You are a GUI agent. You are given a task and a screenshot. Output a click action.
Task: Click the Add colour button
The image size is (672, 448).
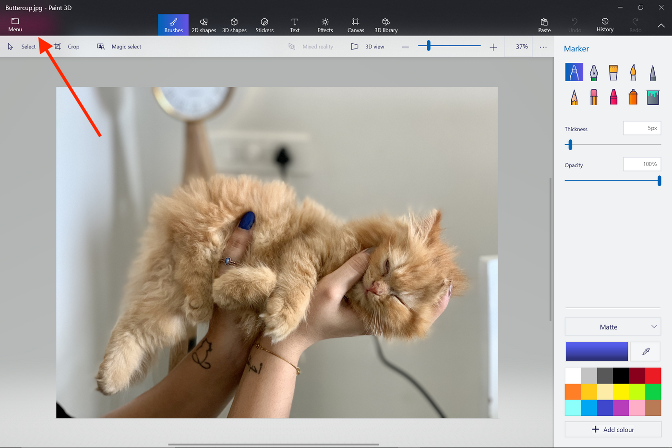(x=612, y=429)
